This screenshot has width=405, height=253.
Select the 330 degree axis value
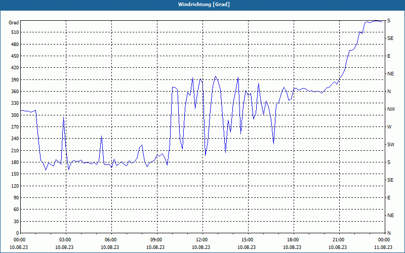pyautogui.click(x=15, y=103)
